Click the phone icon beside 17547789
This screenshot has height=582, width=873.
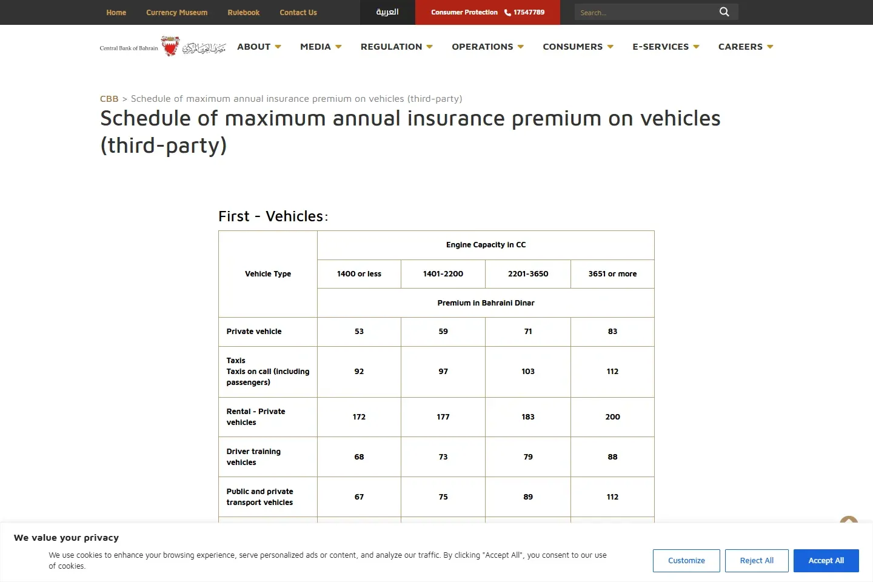click(x=507, y=13)
